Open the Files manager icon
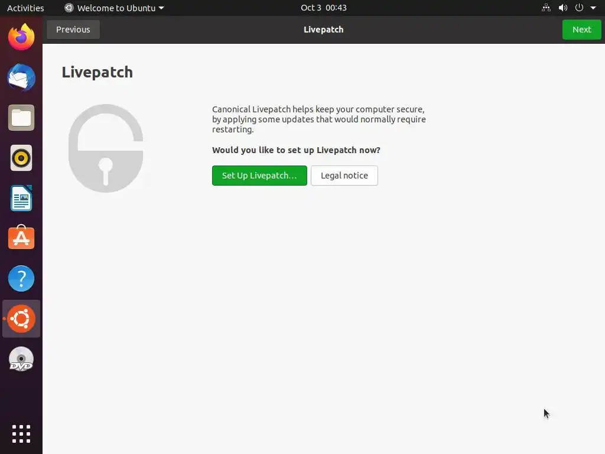Screen dimensions: 605x454 coord(21,118)
